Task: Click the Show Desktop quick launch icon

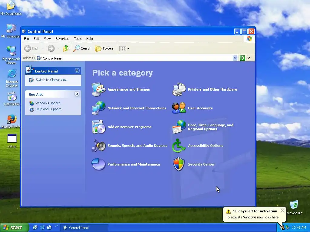Action: pos(35,227)
